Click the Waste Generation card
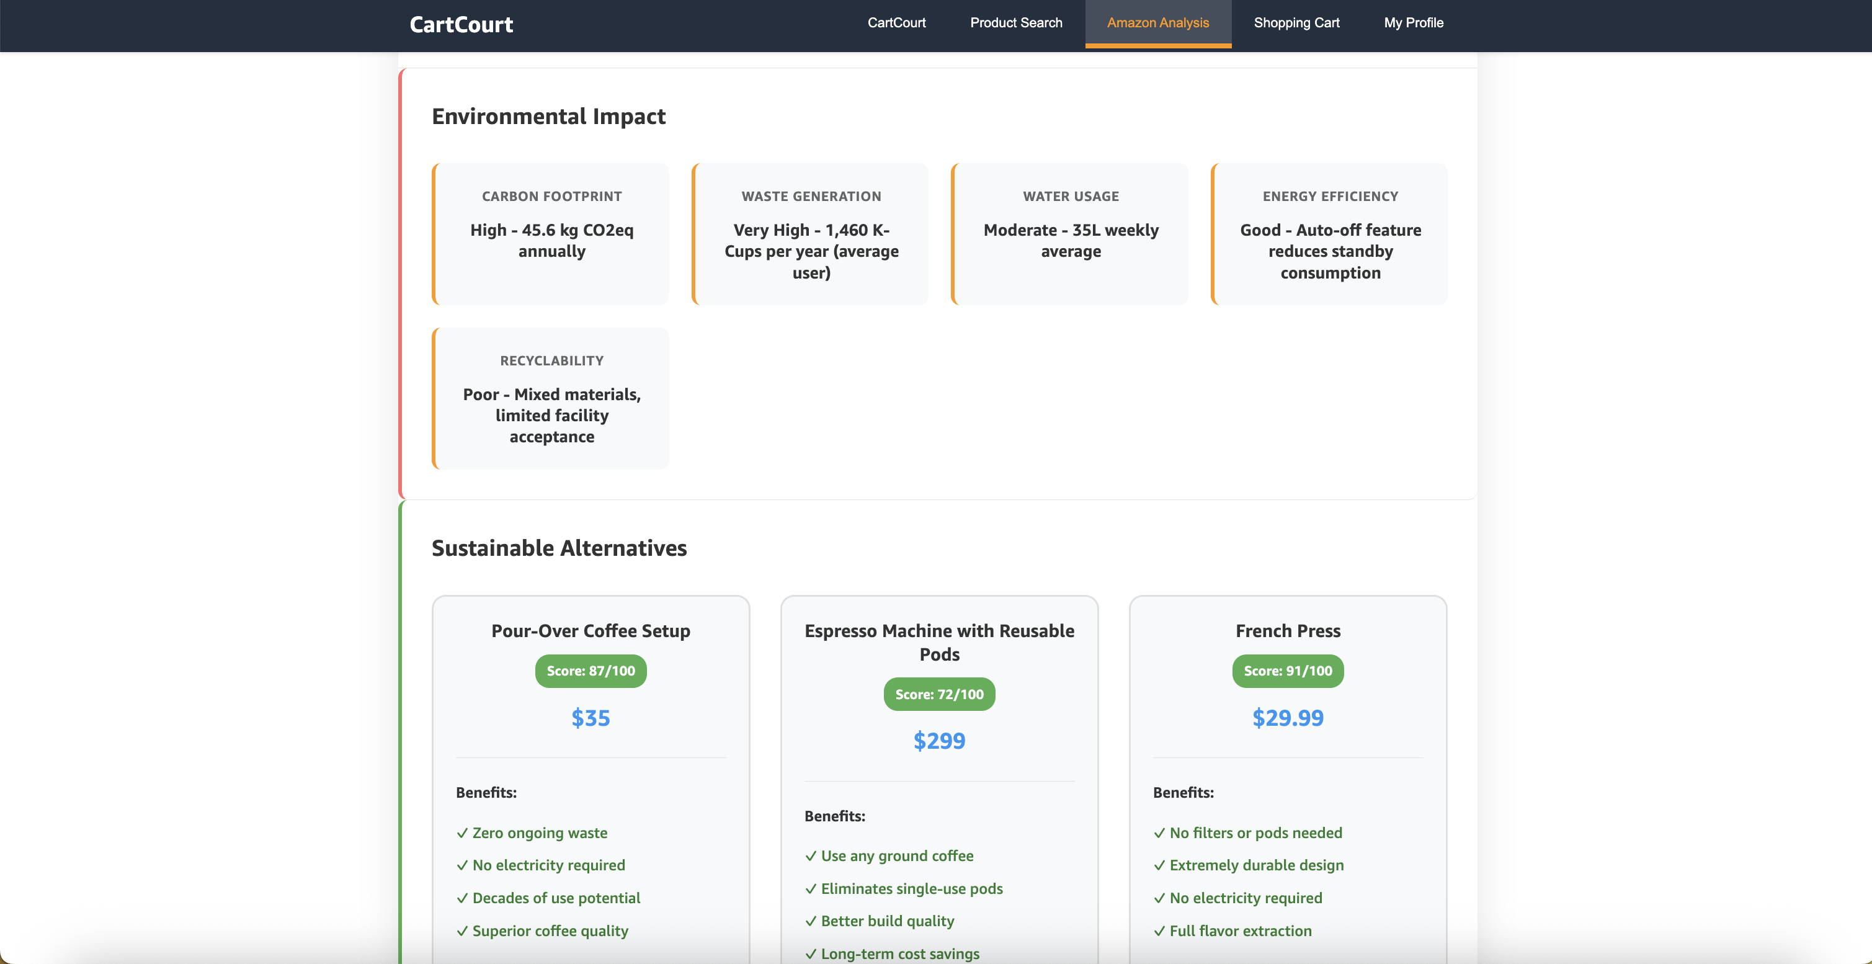Screen dimensions: 1872x964 (x=810, y=233)
